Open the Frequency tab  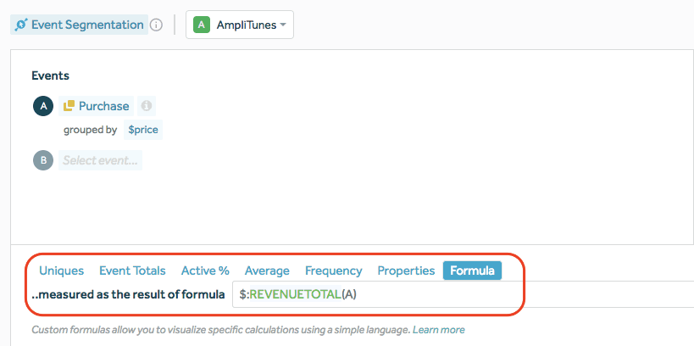click(333, 271)
